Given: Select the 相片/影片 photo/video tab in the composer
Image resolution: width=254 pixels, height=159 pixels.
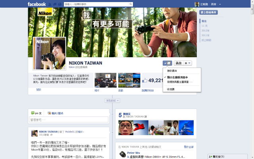Looking at the screenshot, I should click(x=56, y=113).
